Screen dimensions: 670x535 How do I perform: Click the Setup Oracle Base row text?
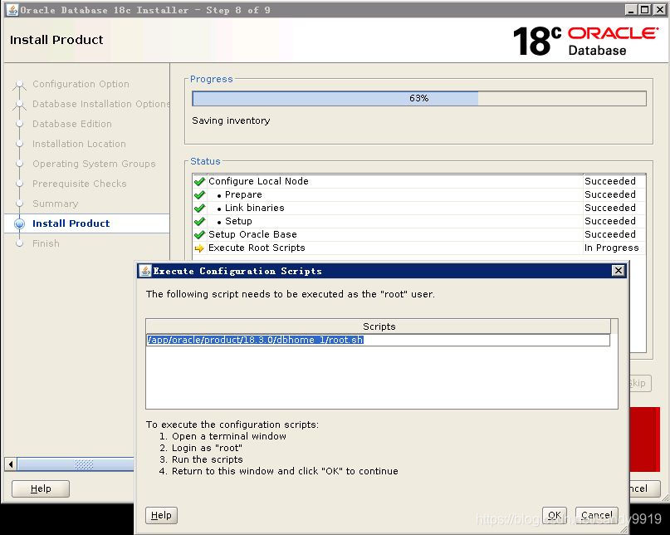tap(252, 234)
